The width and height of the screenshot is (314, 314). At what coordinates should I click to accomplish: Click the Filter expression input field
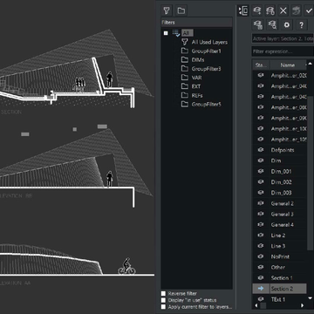tap(283, 51)
